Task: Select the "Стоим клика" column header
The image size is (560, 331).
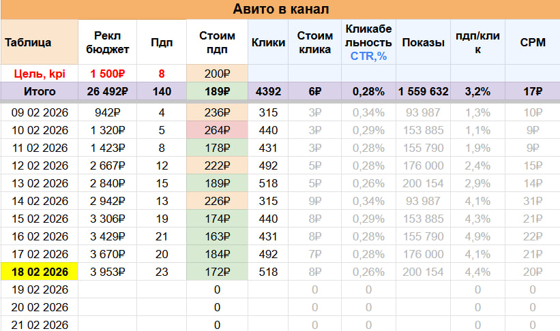Action: [x=315, y=42]
